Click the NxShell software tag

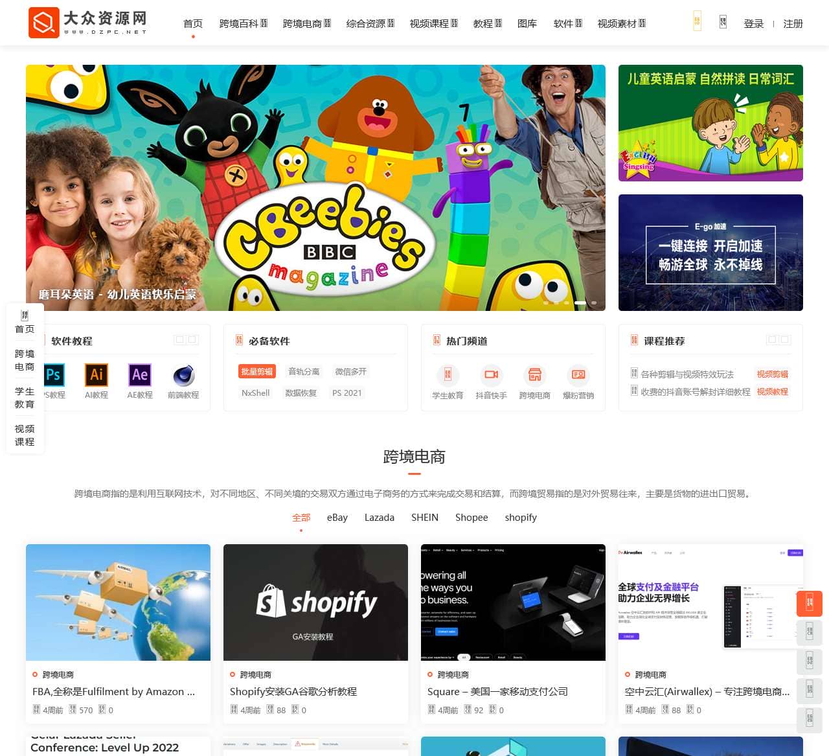point(256,393)
